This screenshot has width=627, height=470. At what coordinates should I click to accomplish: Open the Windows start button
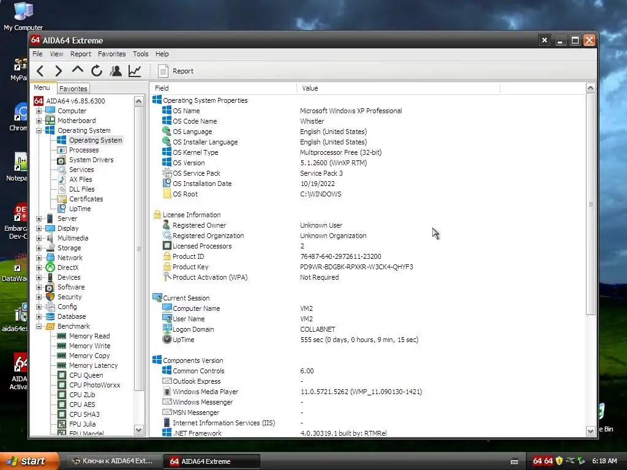click(29, 461)
